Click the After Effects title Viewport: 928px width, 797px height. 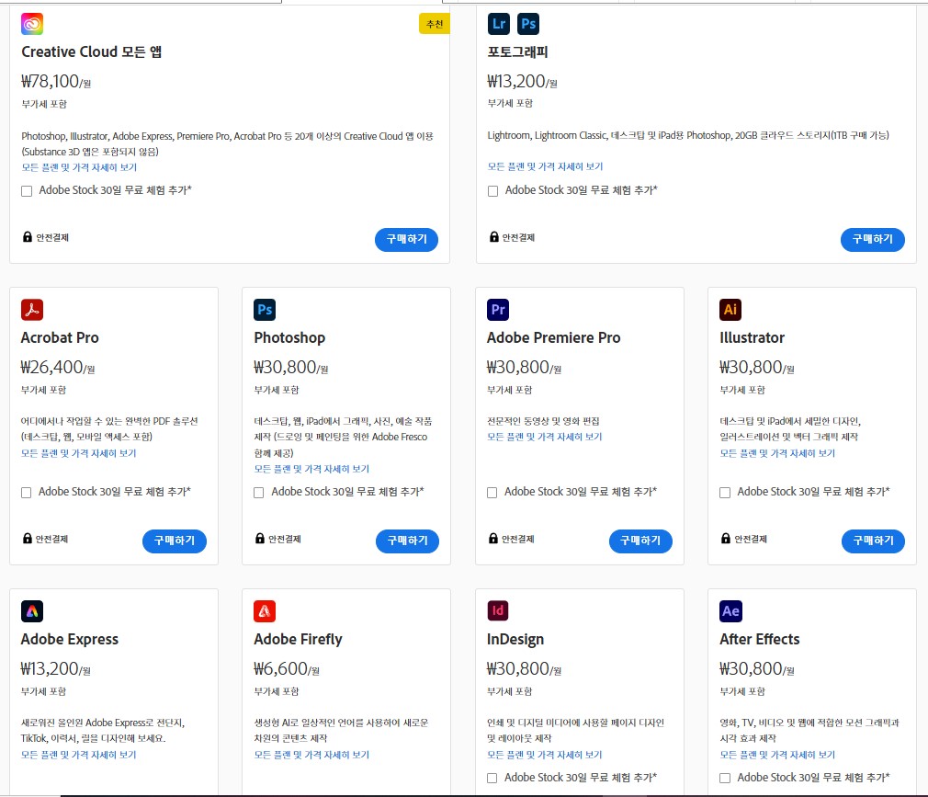click(x=759, y=639)
